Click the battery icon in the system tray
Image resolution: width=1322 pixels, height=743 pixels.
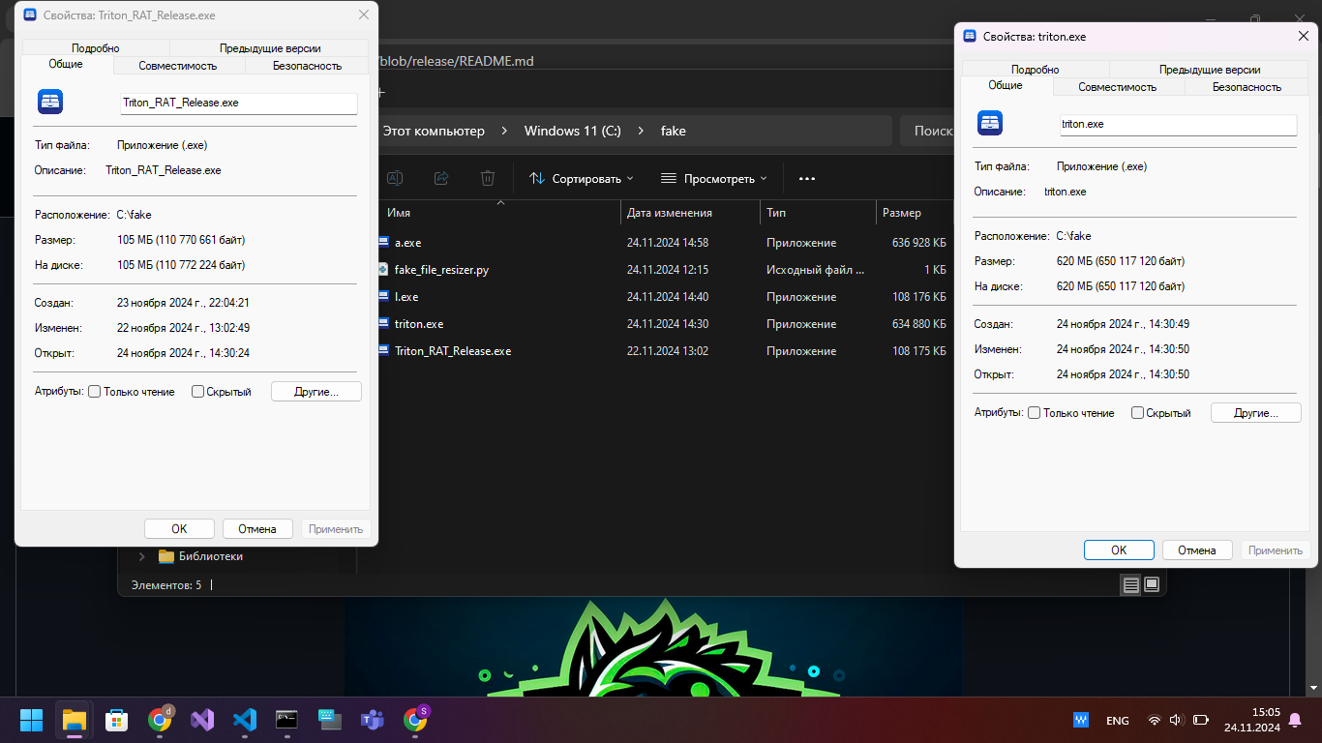[x=1201, y=720]
